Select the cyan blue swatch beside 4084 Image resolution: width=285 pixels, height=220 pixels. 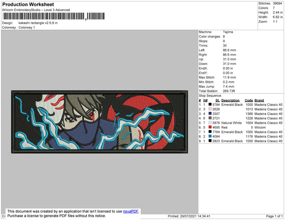210,136
